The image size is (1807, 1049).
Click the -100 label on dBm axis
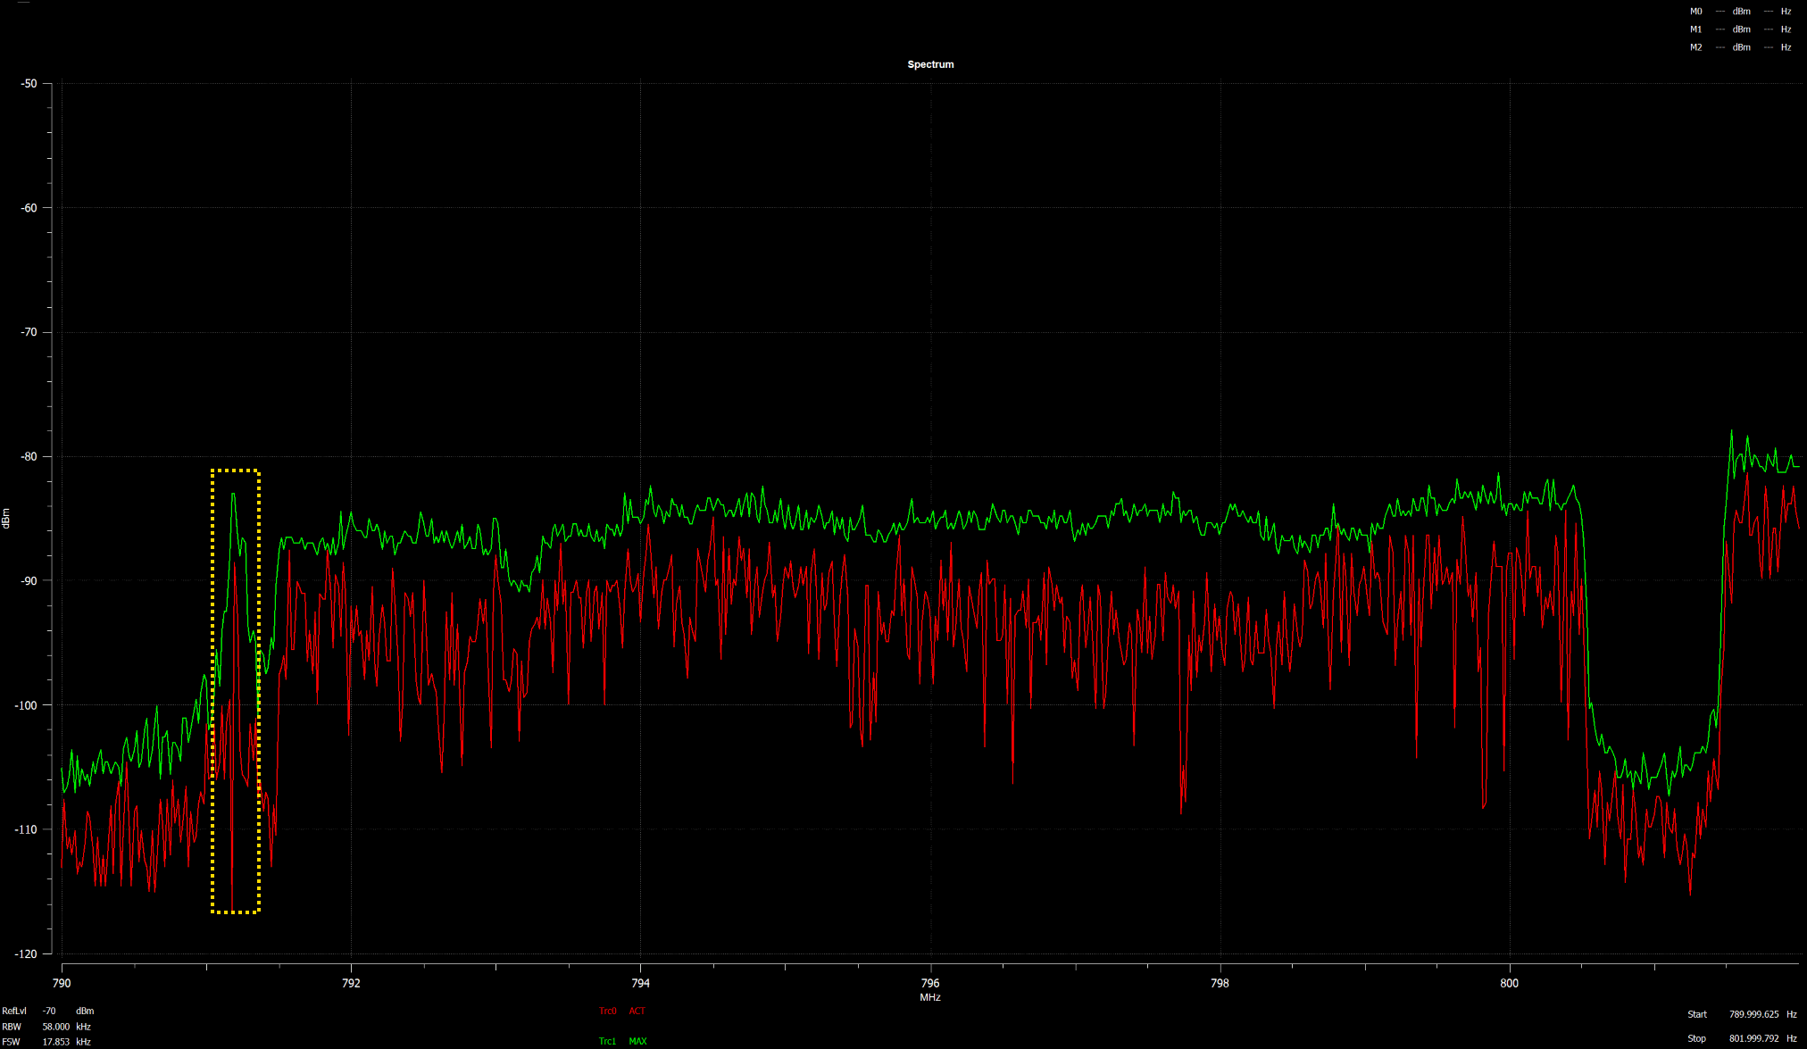pyautogui.click(x=26, y=705)
